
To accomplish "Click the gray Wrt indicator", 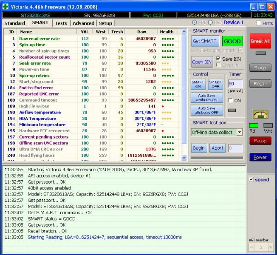I will click(x=268, y=125).
